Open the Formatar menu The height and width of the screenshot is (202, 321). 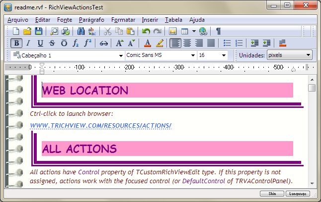click(123, 20)
